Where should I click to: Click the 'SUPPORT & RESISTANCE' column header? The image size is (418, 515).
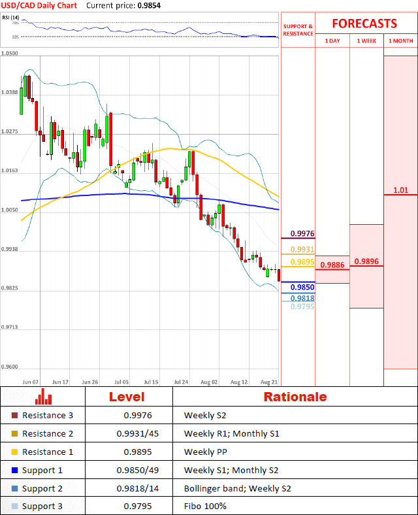click(298, 30)
